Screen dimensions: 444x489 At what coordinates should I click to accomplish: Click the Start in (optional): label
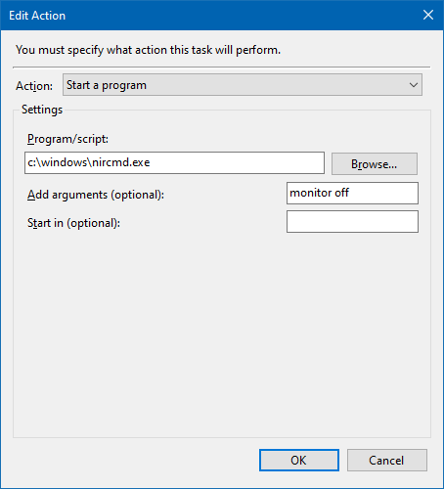(73, 223)
